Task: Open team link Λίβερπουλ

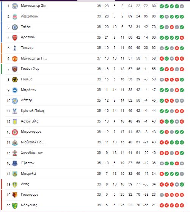Action: coord(29,16)
